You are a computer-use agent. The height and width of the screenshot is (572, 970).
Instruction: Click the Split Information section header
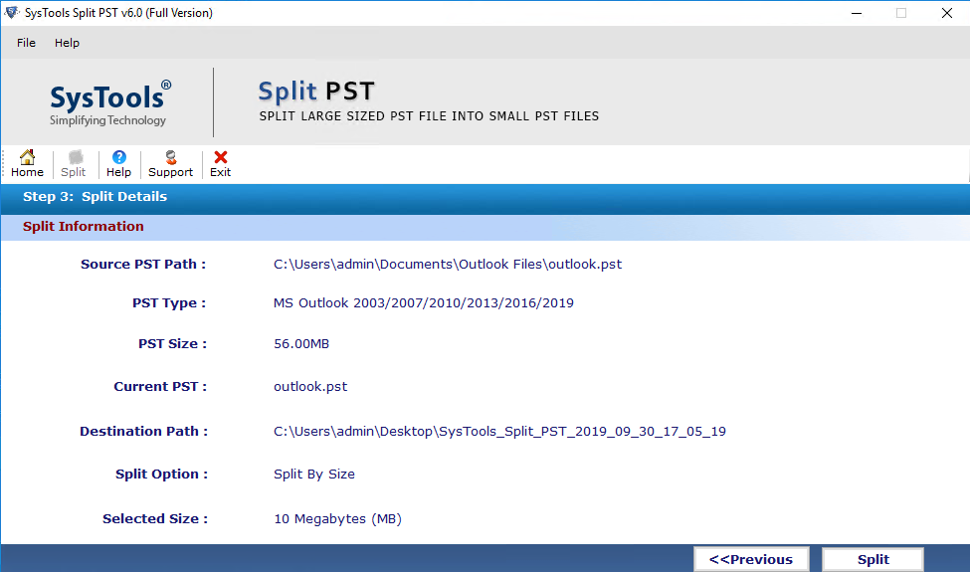pyautogui.click(x=84, y=227)
